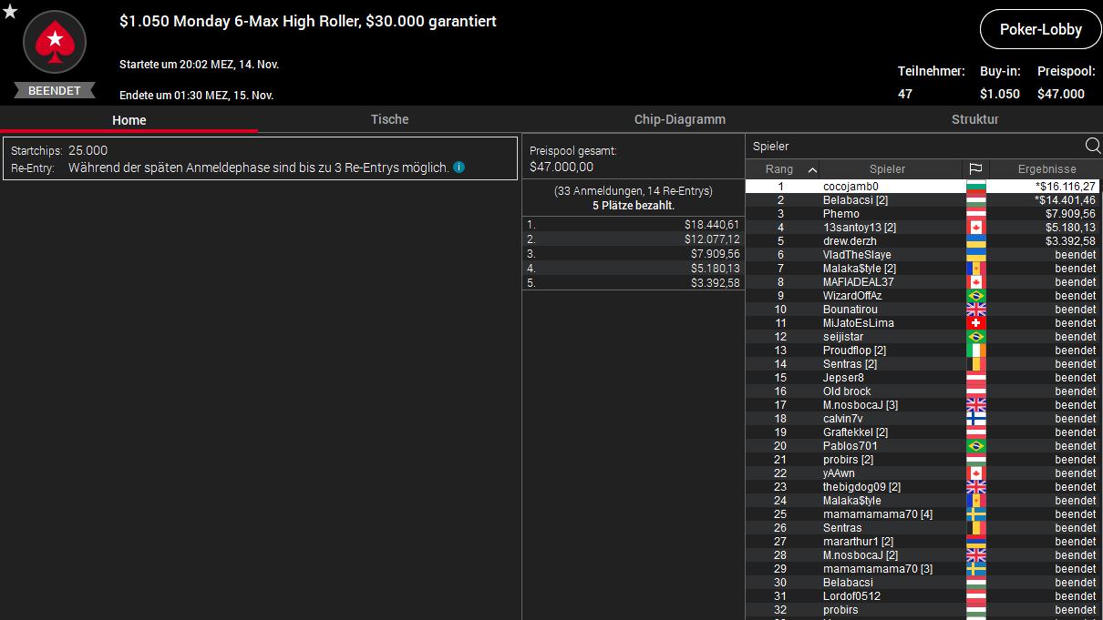Sort players by flag column icon

(975, 169)
